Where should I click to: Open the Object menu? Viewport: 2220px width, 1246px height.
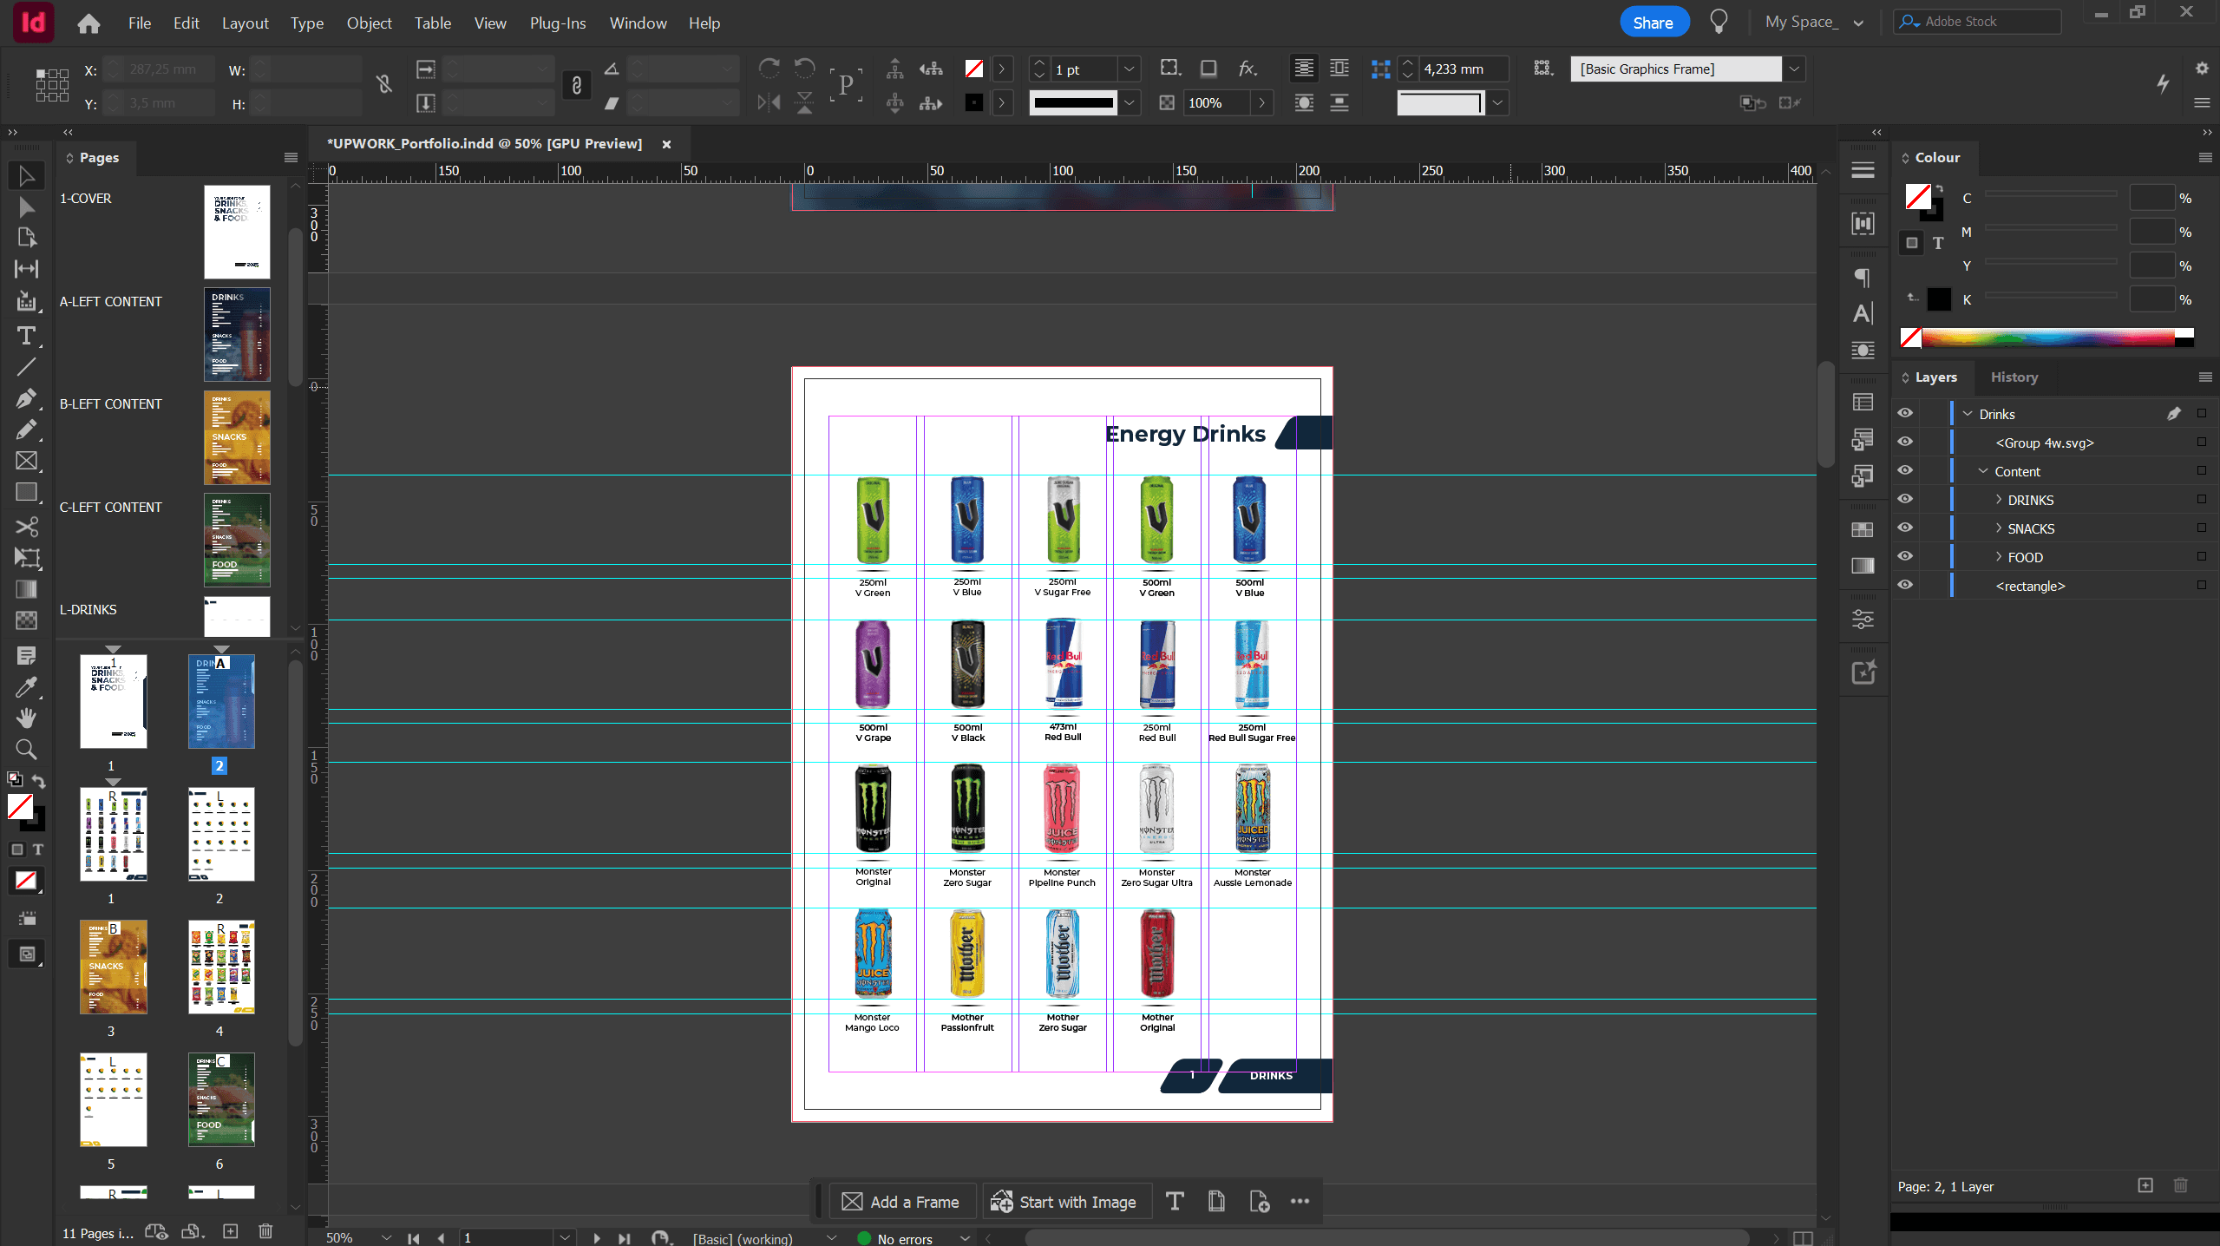click(x=369, y=23)
